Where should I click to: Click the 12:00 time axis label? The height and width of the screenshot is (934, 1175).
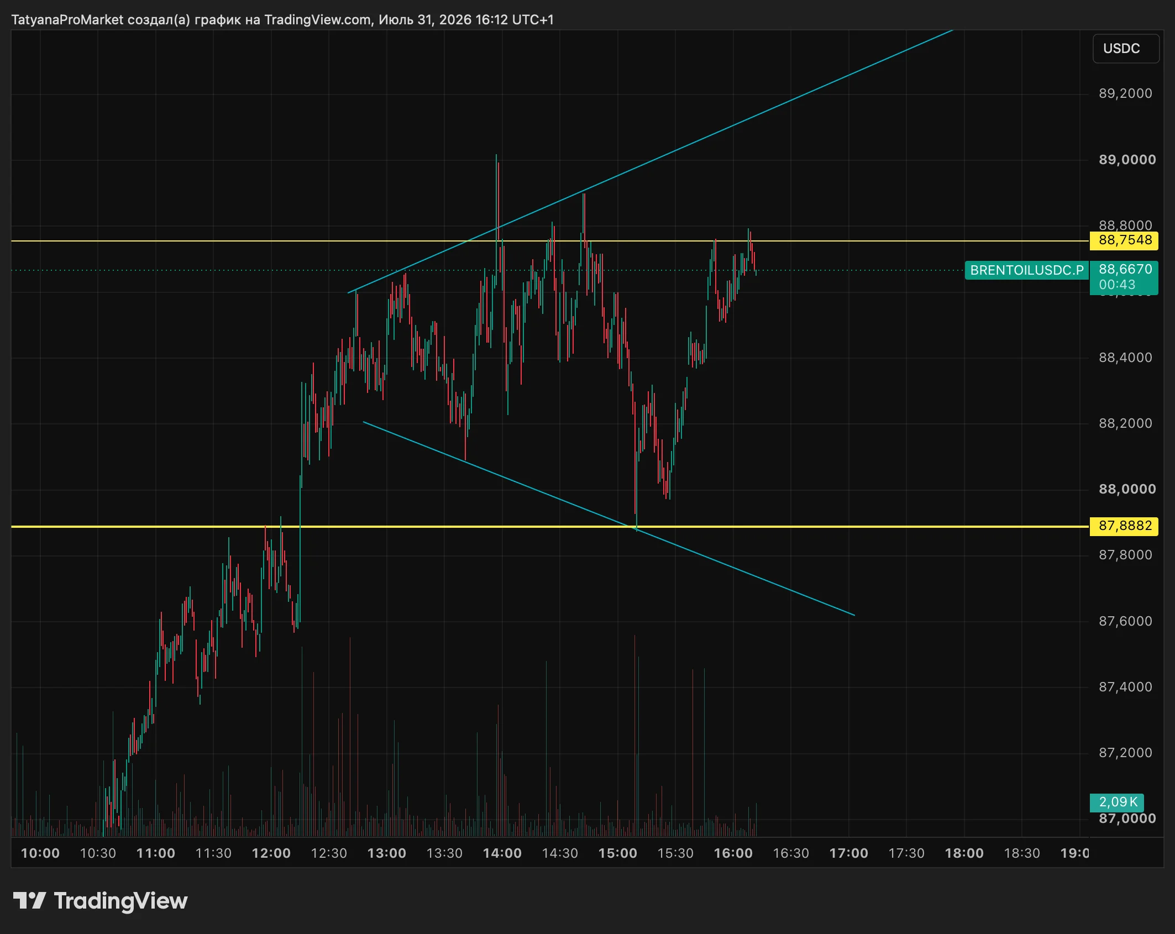click(x=271, y=853)
